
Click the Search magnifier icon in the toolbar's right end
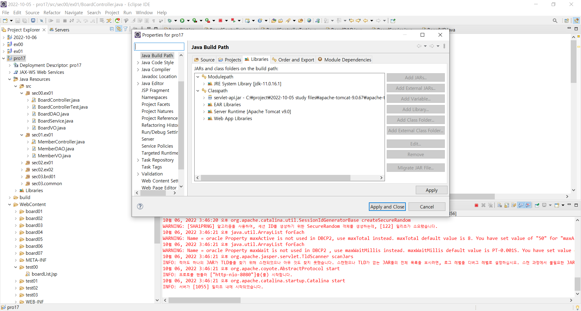tap(555, 21)
